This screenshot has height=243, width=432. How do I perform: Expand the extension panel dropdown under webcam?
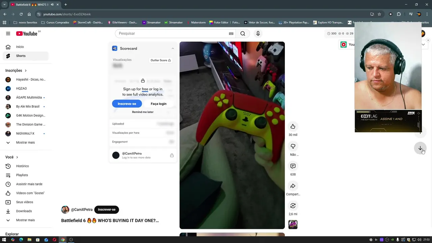(x=423, y=45)
